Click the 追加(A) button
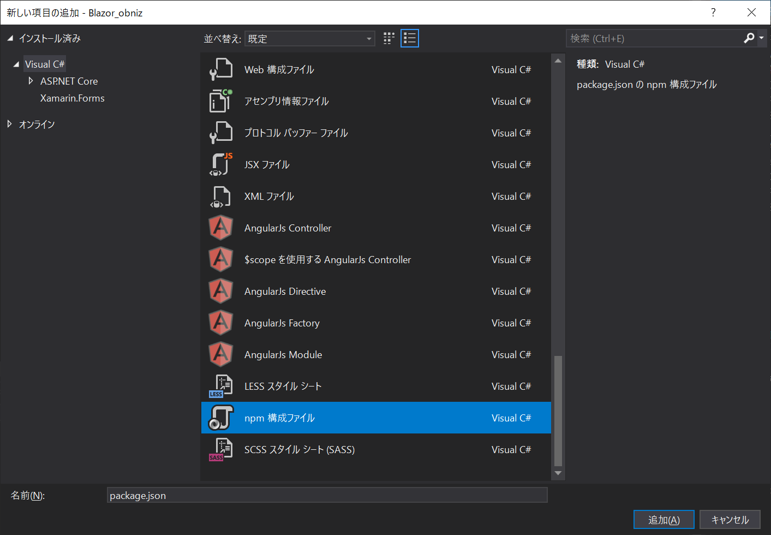This screenshot has height=535, width=771. click(664, 520)
